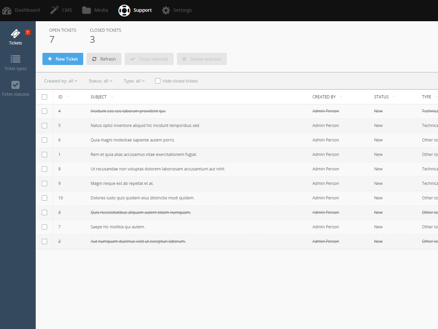Screen dimensions: 438x329
Task: Click the Refresh button
Action: [104, 59]
